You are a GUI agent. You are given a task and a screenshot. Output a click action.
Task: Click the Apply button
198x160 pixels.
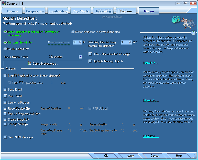(x=130, y=156)
